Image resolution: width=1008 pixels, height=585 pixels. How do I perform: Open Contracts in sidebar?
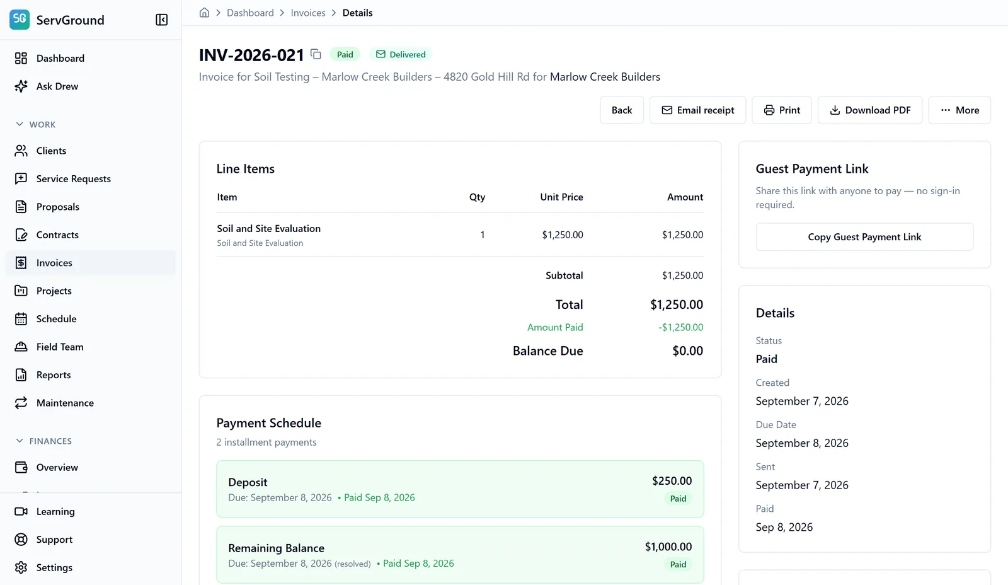pyautogui.click(x=91, y=235)
